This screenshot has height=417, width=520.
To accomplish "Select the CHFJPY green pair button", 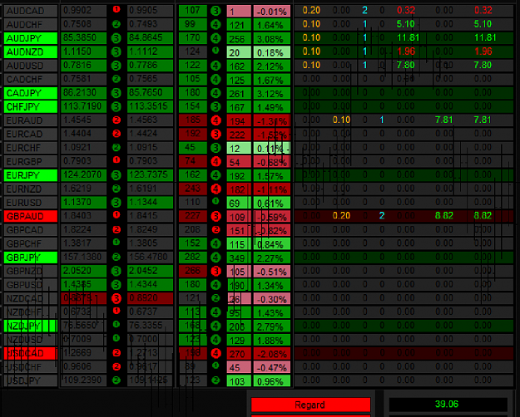I will [31, 106].
